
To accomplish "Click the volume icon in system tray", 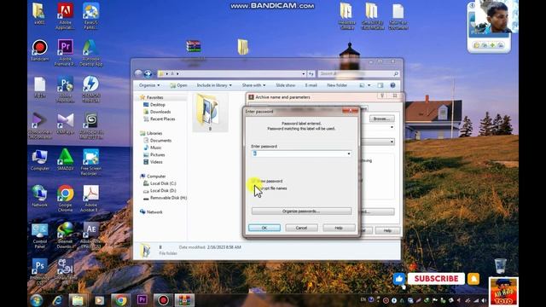I will click(x=484, y=300).
